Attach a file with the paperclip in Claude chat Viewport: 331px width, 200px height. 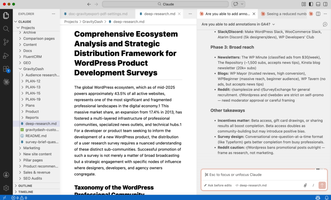point(305,185)
